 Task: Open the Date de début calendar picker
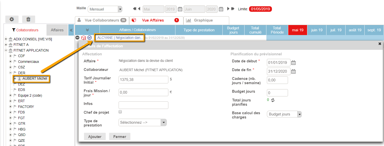(x=293, y=63)
